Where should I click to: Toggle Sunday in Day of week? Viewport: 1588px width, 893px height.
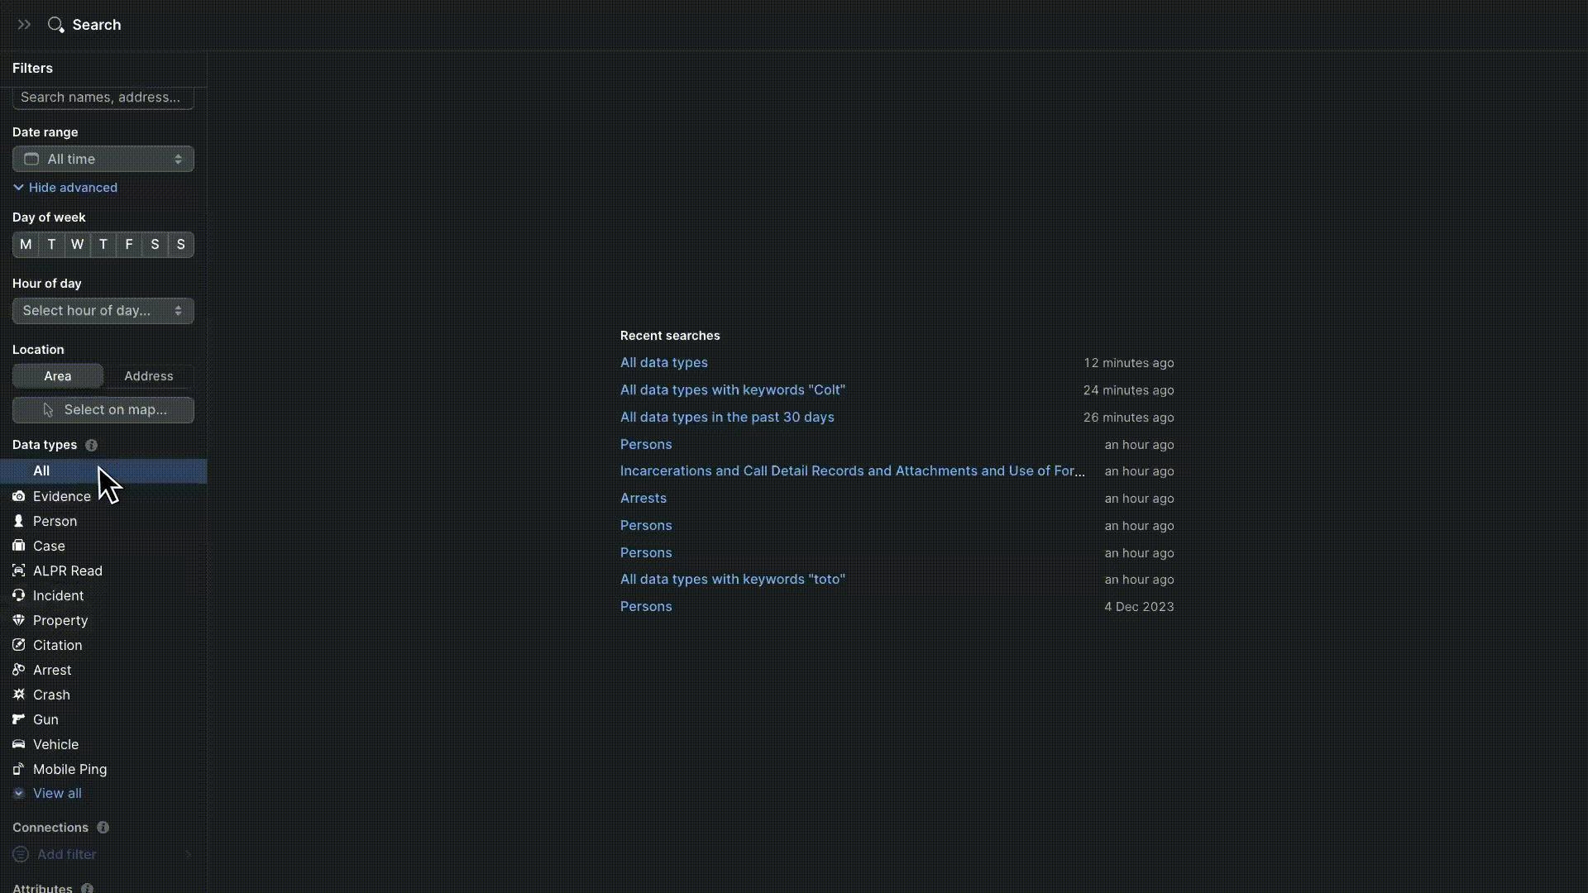(180, 245)
